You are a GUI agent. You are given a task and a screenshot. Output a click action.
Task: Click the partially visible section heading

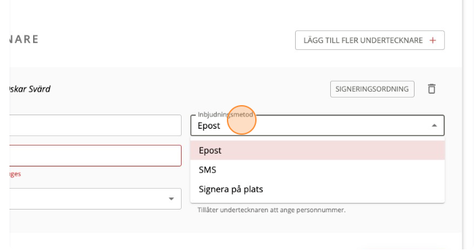tap(24, 40)
